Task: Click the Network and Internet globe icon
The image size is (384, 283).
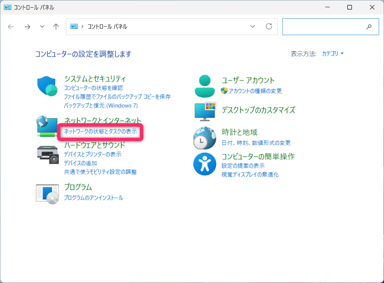Action: coord(47,126)
